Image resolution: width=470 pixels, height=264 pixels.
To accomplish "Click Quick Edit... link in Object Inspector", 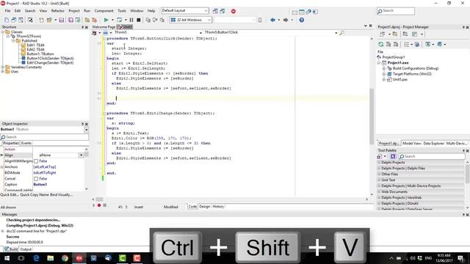I will pos(10,195).
